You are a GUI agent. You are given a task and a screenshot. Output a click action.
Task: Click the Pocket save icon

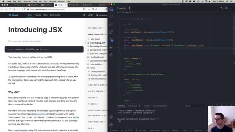(93, 9)
